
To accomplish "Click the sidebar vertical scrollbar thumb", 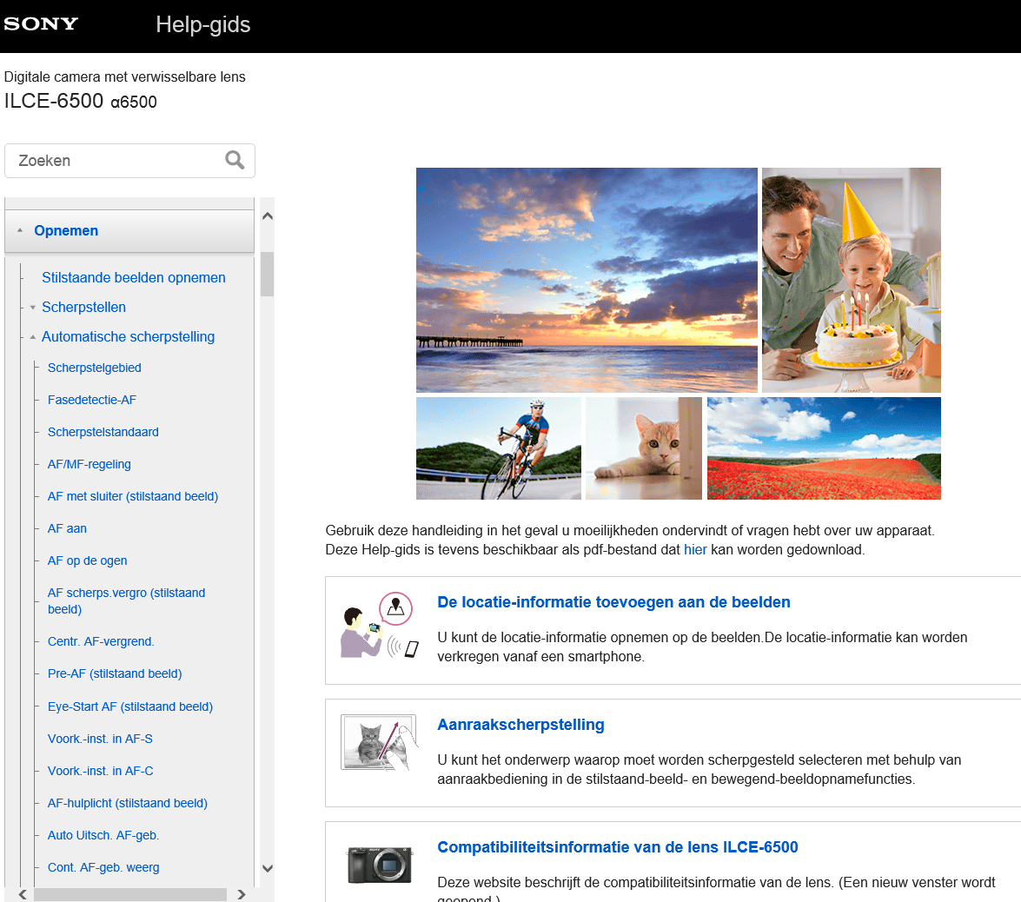I will tap(268, 274).
